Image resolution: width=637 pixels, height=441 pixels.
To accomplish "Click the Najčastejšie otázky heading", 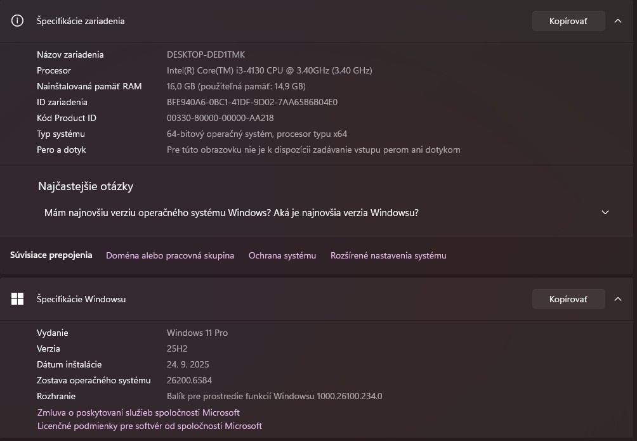I will 85,186.
